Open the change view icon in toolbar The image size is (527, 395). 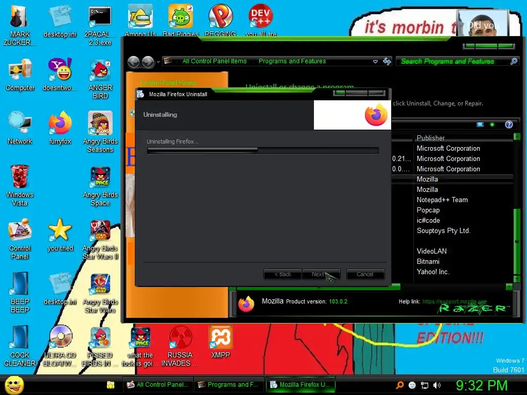pos(480,124)
